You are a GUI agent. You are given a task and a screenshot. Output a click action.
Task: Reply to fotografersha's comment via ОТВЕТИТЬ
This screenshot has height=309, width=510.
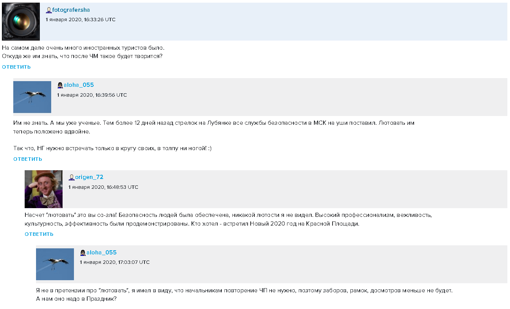tap(16, 67)
